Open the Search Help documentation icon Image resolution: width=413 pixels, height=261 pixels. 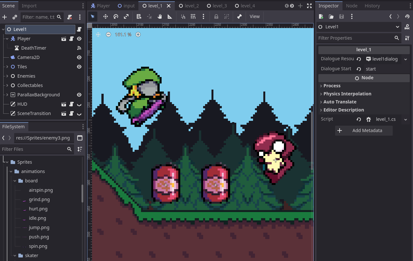click(x=407, y=27)
